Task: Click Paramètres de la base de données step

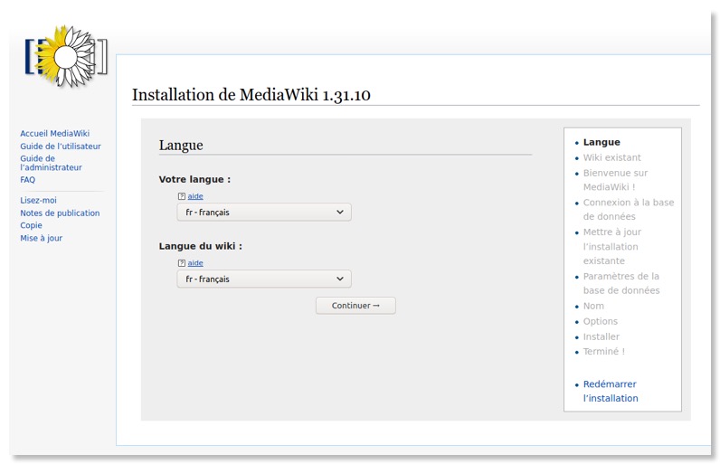Action: (x=621, y=283)
